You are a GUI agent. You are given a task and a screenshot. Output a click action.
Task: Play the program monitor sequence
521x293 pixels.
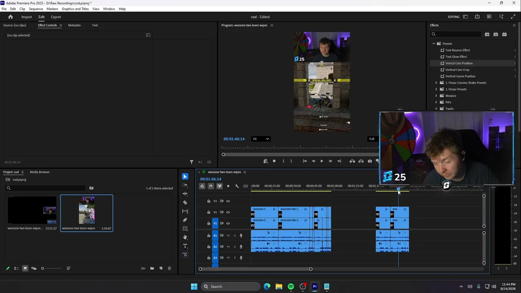click(322, 161)
